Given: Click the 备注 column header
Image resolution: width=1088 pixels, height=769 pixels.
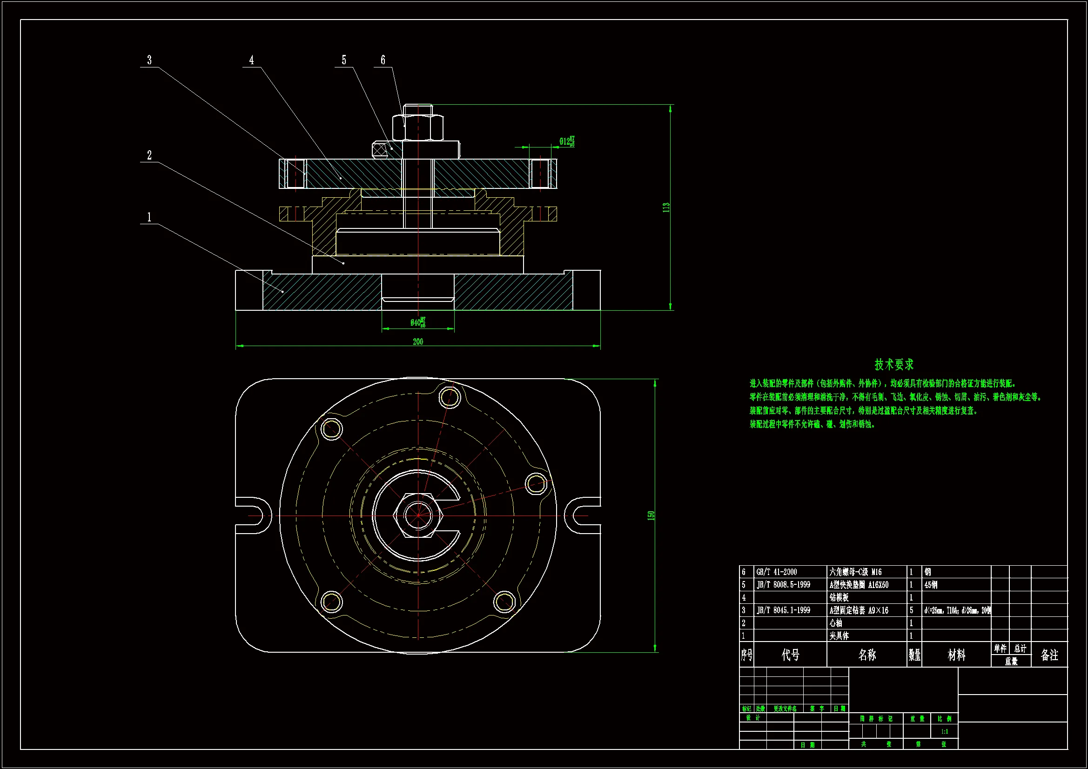Looking at the screenshot, I should tap(1049, 655).
